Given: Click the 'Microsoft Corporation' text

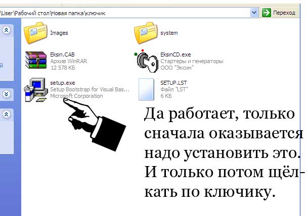Looking at the screenshot, I should pyautogui.click(x=76, y=96).
